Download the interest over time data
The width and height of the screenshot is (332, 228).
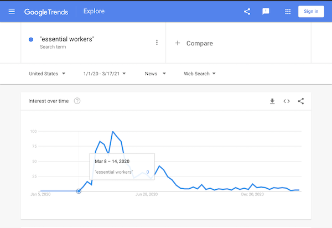[x=272, y=101]
